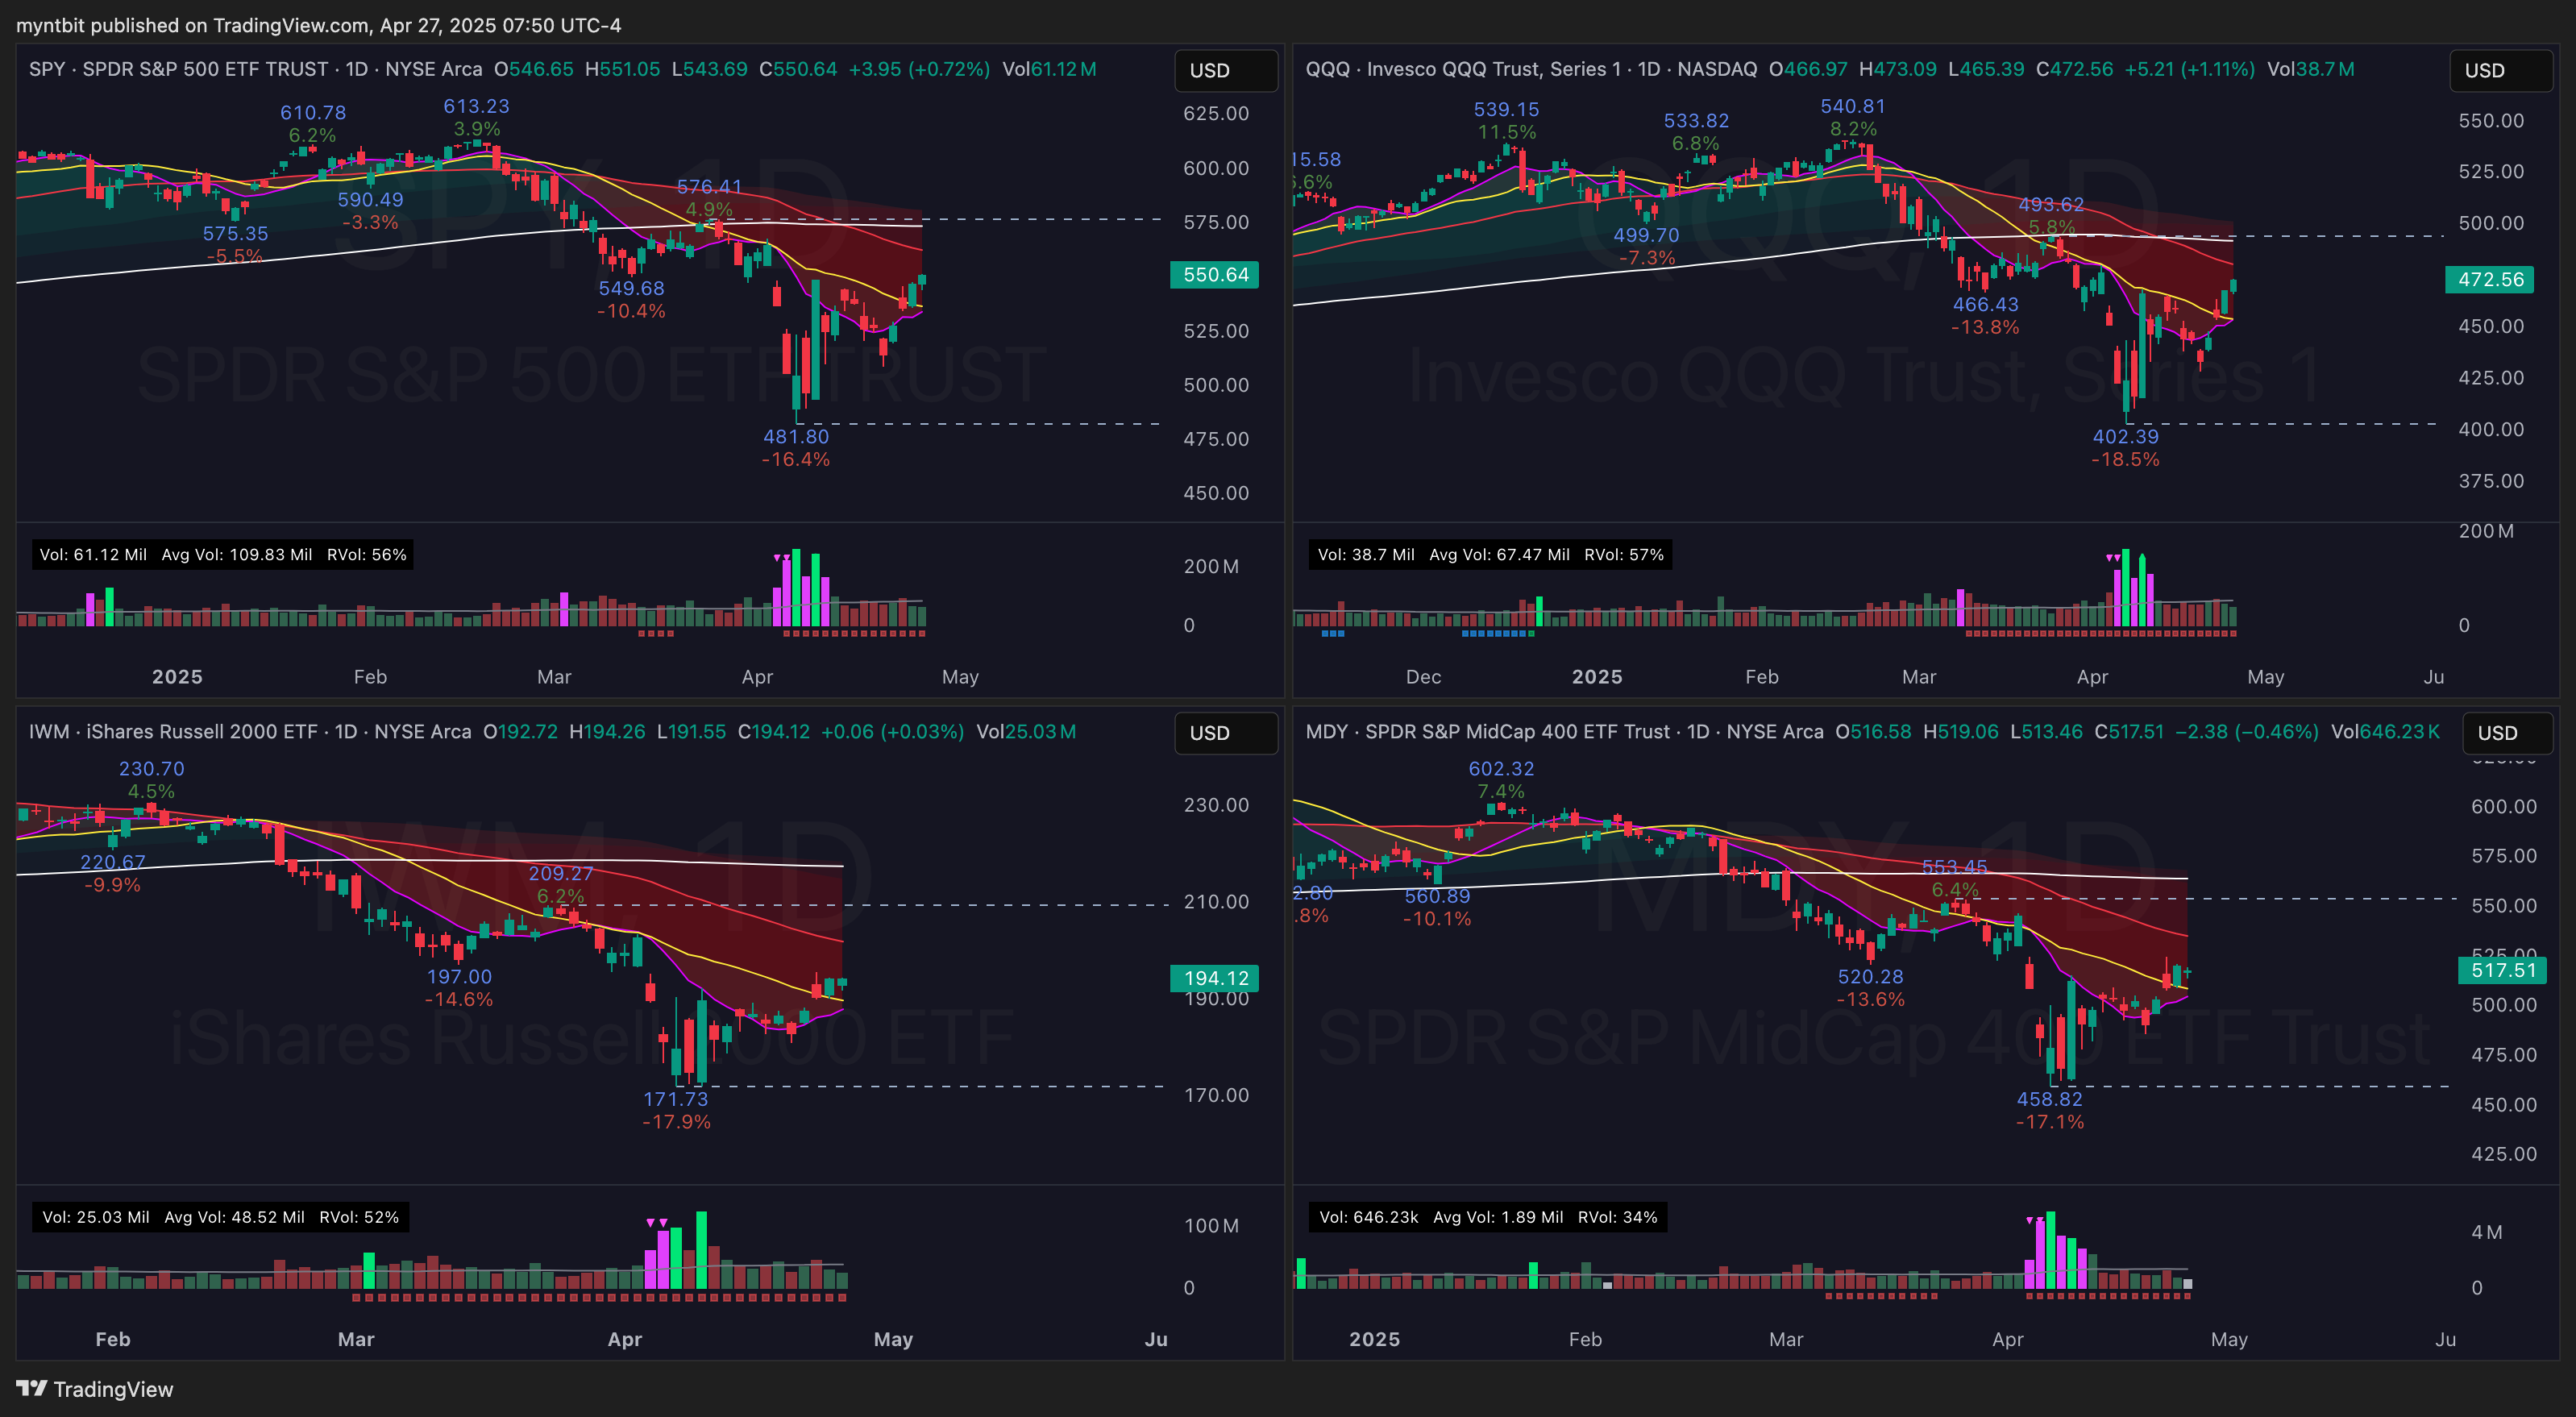Click the Apr label on SPY time axis
Screen dimensions: 2576x1417
click(757, 677)
